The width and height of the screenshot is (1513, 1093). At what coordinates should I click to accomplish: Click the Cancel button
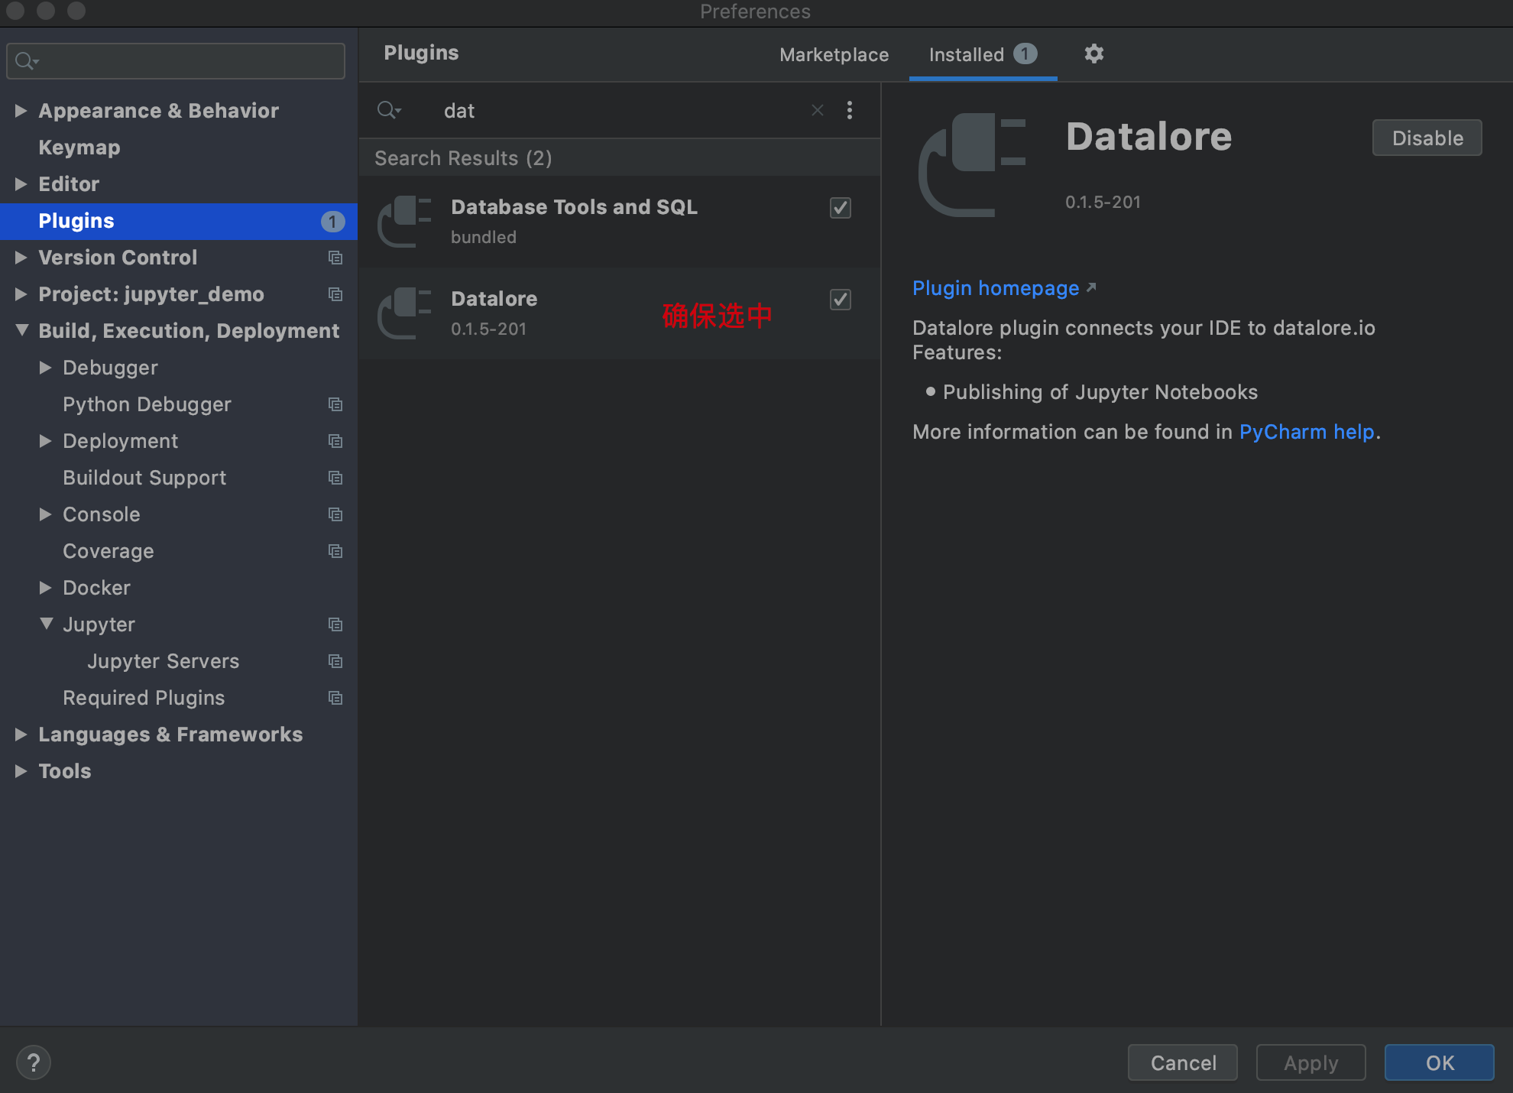(1183, 1062)
